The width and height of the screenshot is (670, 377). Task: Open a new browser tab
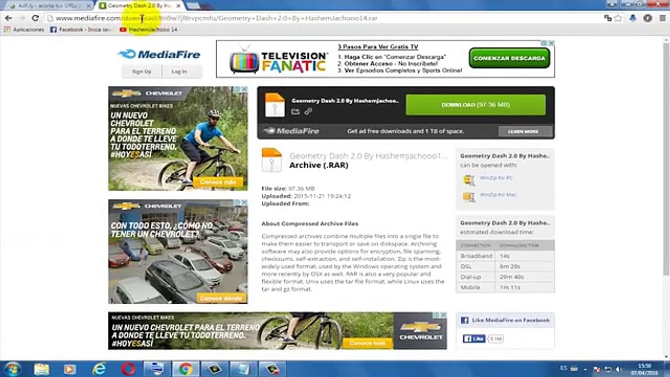[193, 5]
